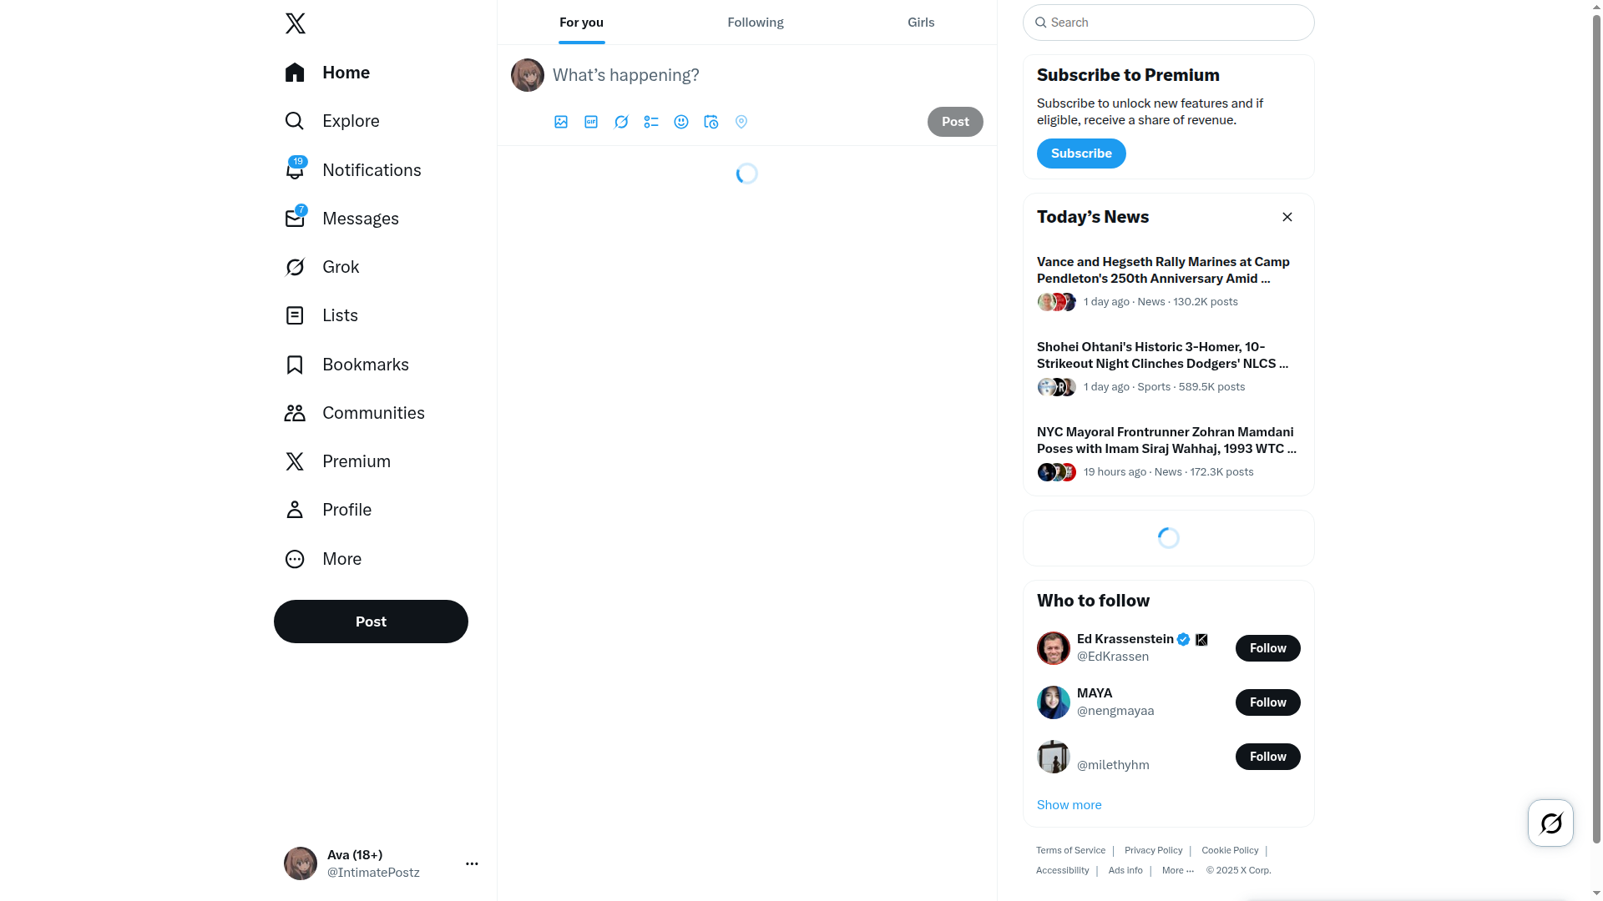This screenshot has height=901, width=1603.
Task: Follow Ed Krassenstein
Action: point(1267,648)
